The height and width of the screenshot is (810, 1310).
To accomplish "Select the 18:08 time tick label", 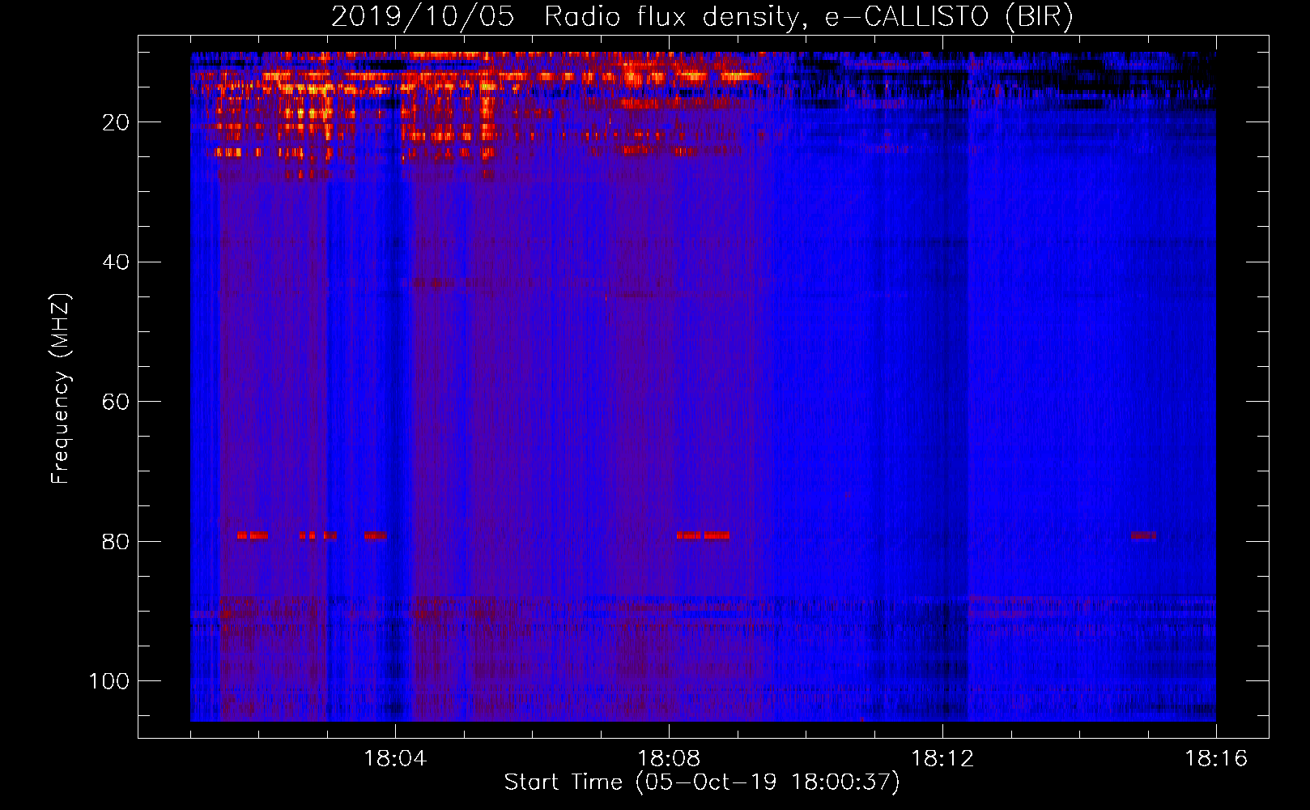I will tap(669, 759).
